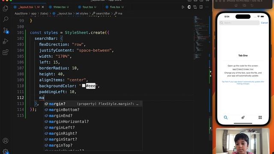Click flexDirection property on line 103

(x=53, y=44)
